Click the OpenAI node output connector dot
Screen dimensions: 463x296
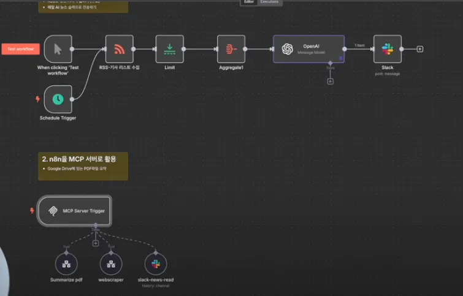click(344, 49)
